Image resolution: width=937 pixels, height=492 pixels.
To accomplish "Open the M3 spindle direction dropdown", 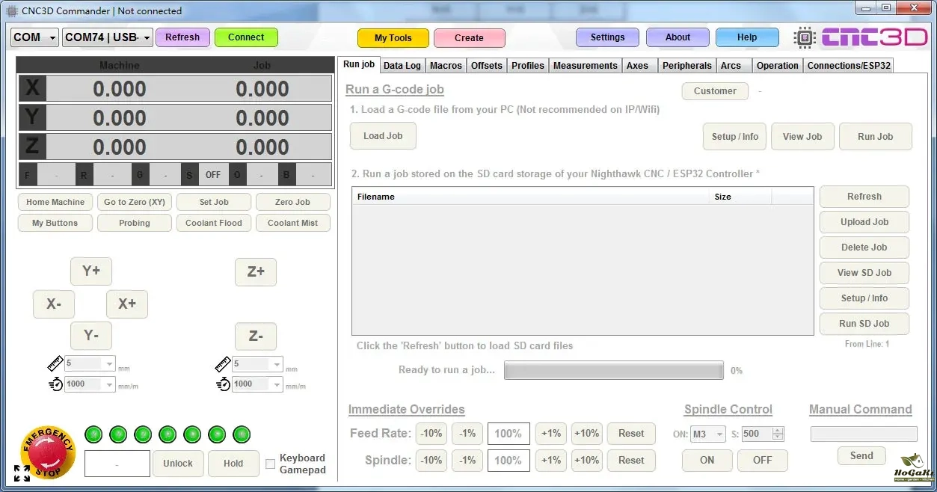I will point(708,434).
